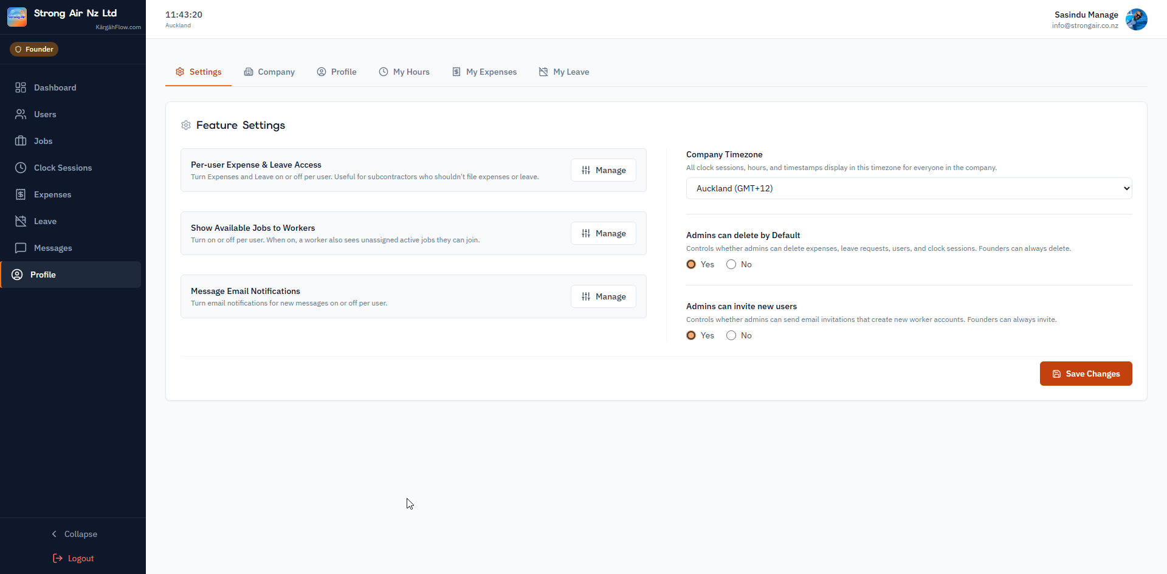1167x574 pixels.
Task: Go to Dashboard in the sidebar
Action: tap(71, 87)
